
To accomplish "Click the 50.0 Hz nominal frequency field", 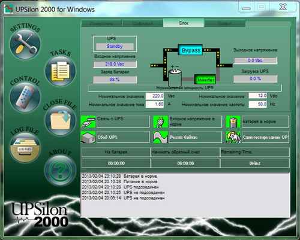I will (258, 104).
